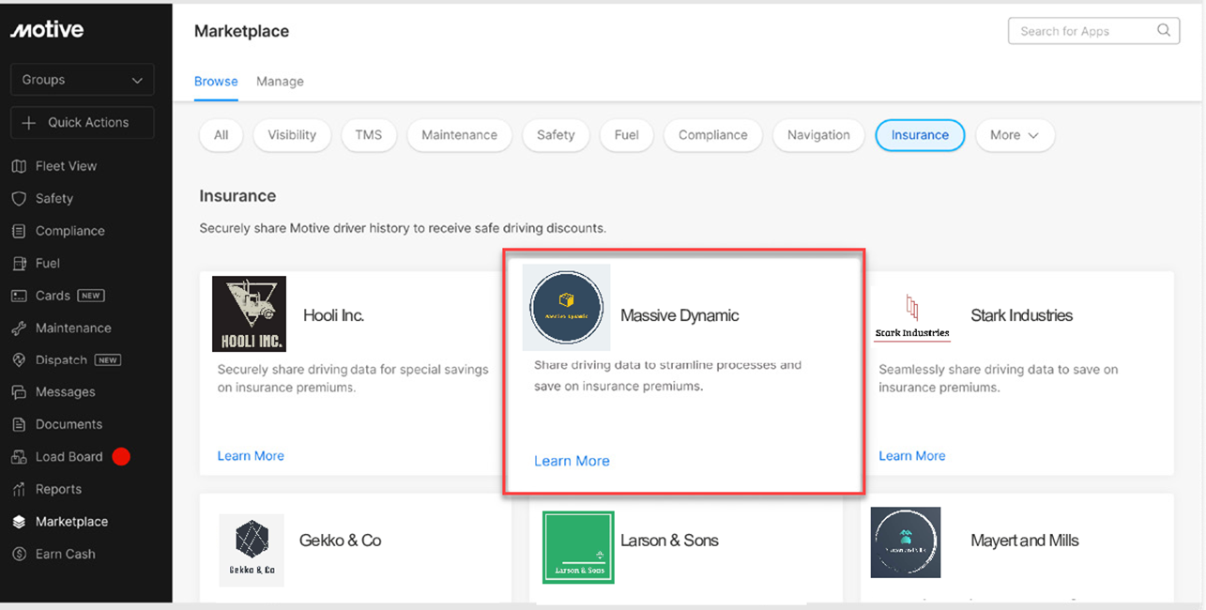Click the Reports chart icon
Viewport: 1206px width, 610px height.
[19, 489]
